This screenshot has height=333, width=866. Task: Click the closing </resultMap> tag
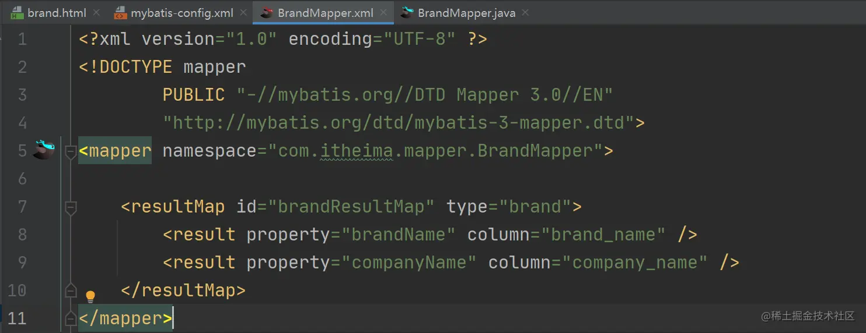[x=183, y=290]
